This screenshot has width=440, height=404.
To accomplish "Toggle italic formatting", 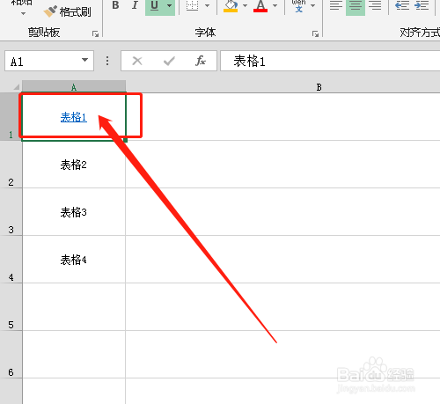I will tap(135, 5).
